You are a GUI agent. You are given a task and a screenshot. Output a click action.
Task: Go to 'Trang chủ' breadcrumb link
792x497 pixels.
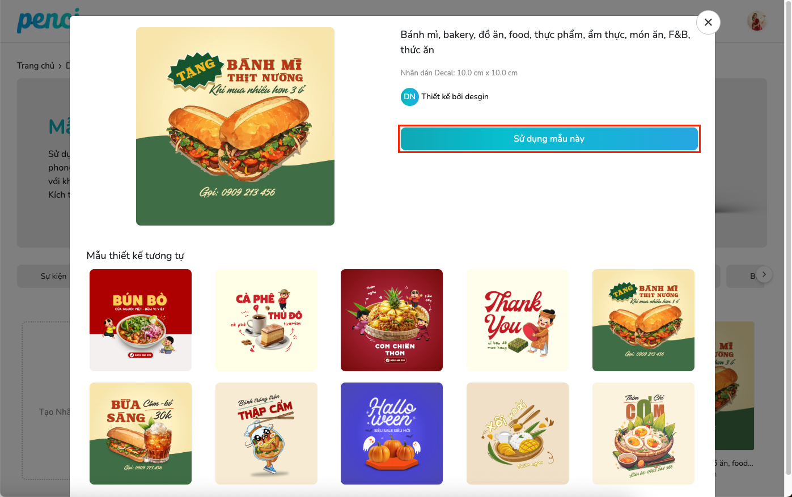36,66
